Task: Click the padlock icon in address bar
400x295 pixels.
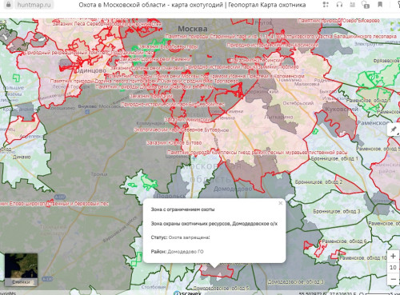Action: coord(8,5)
